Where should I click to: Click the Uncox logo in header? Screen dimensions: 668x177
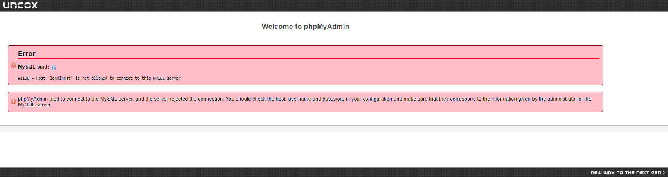click(20, 5)
